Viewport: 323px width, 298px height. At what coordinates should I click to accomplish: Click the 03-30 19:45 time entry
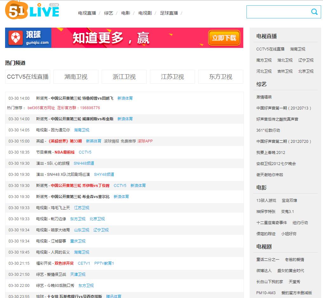point(19,252)
